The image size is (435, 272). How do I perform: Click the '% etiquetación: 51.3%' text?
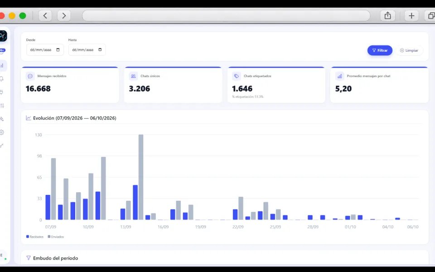point(248,97)
